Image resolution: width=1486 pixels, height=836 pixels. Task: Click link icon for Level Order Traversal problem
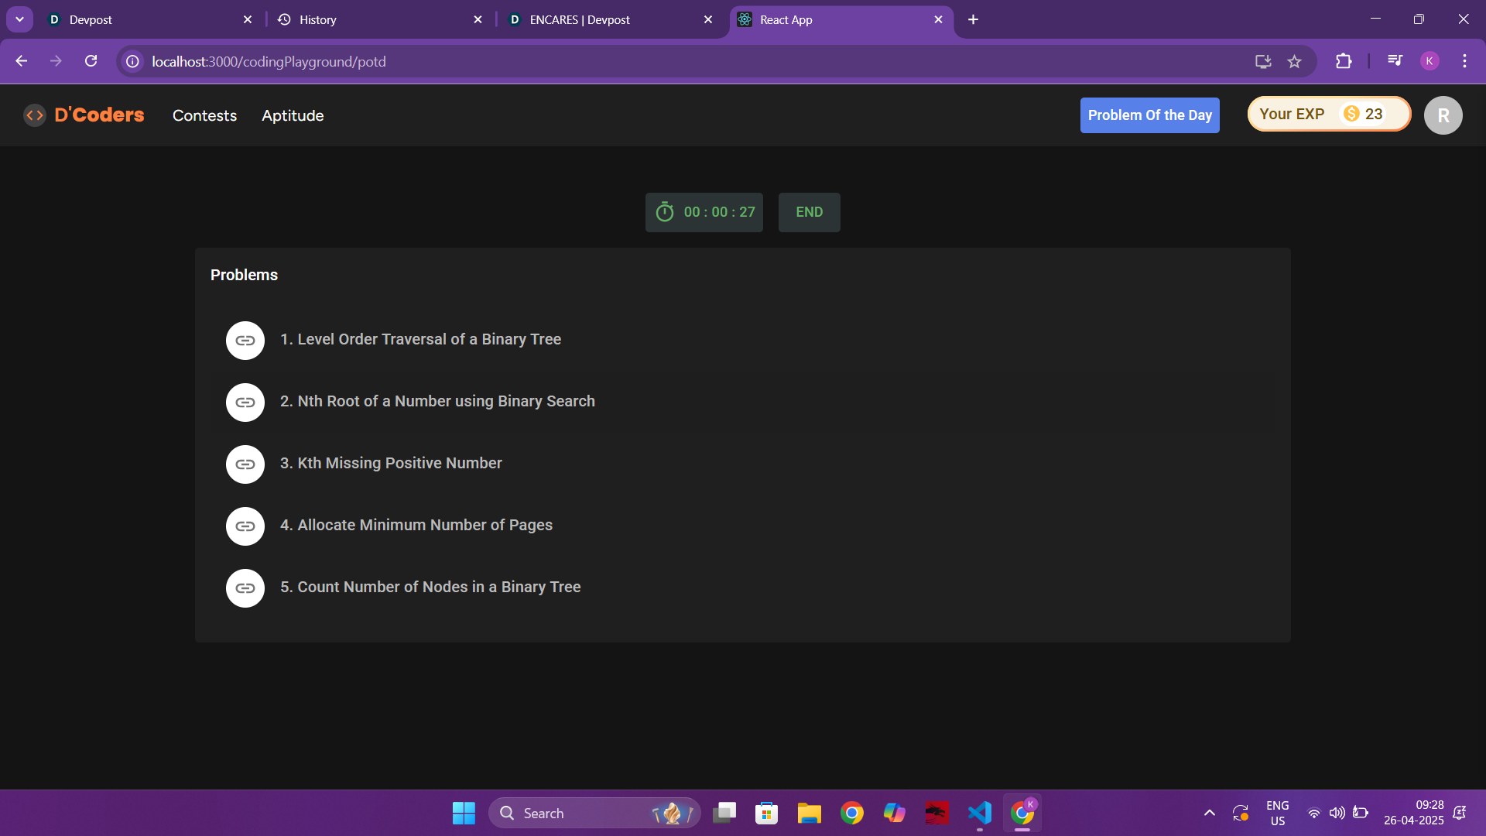pos(245,341)
